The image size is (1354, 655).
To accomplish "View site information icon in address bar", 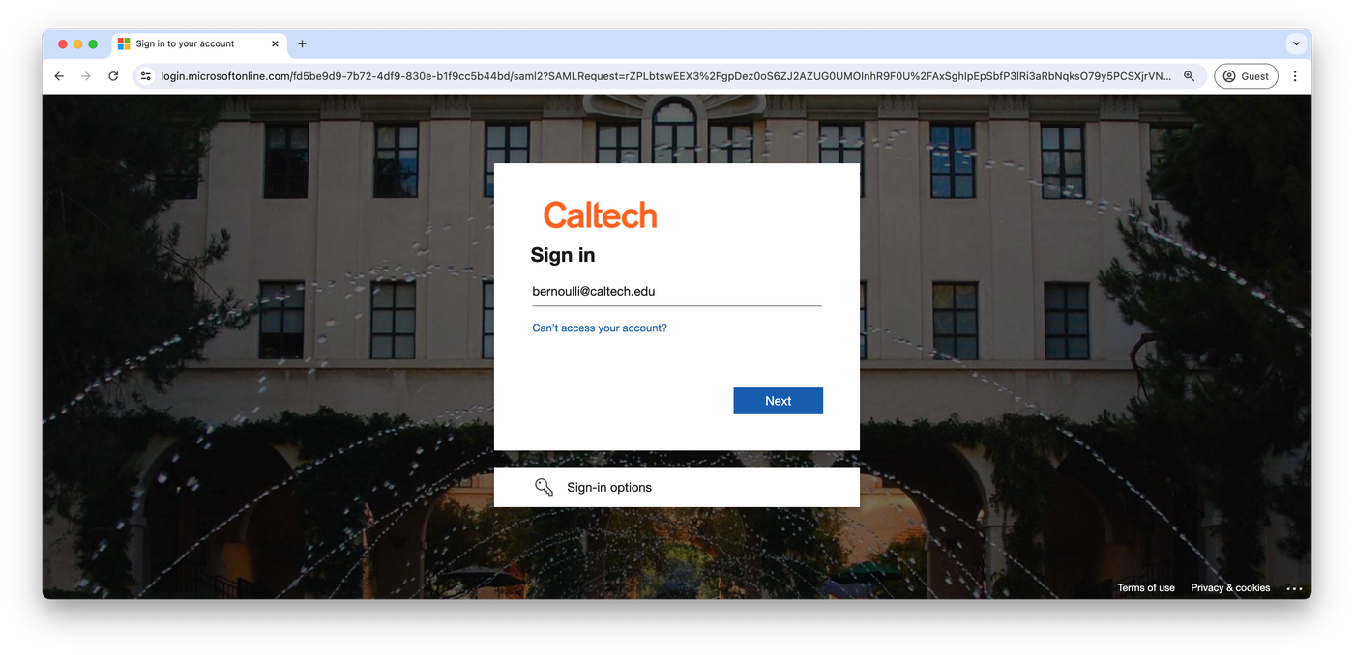I will [145, 76].
